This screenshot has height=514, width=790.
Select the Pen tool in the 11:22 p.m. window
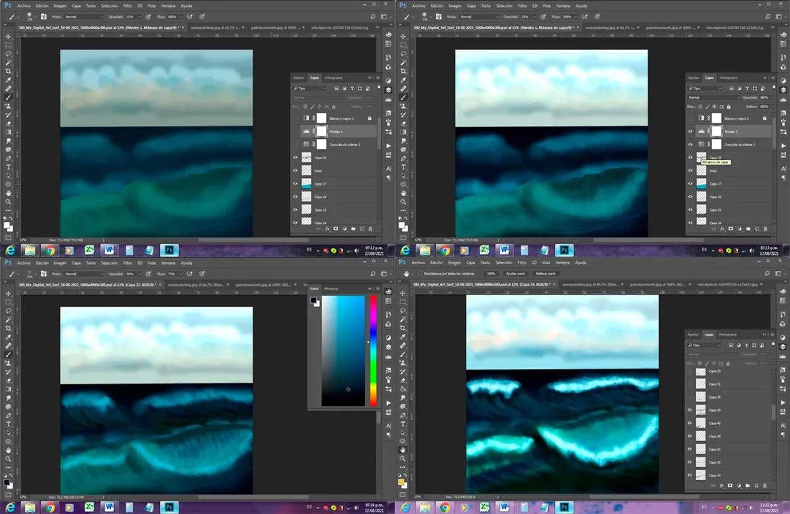[404, 415]
